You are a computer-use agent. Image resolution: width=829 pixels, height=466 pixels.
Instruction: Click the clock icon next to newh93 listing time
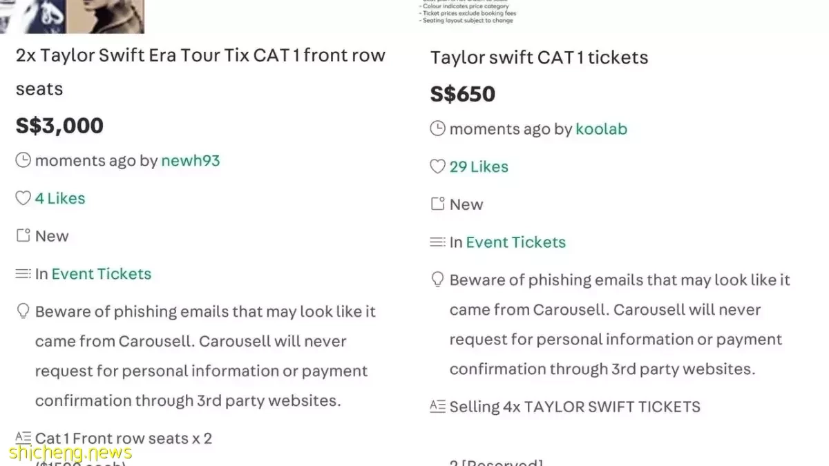click(x=23, y=160)
